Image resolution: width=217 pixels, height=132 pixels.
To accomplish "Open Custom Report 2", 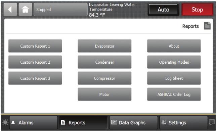I will coord(35,62).
